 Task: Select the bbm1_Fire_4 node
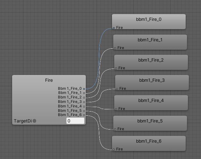[151, 100]
